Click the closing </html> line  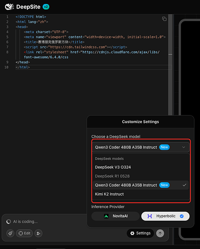click(x=23, y=67)
